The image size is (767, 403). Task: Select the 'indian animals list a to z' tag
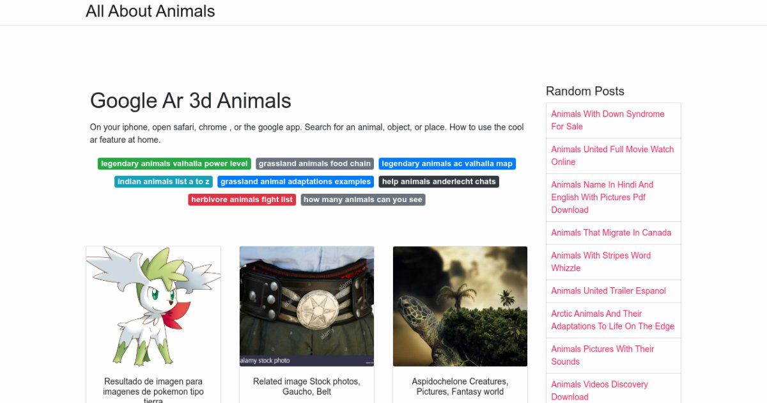point(164,182)
